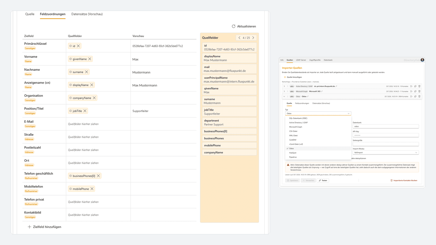The width and height of the screenshot is (436, 245).
Task: Remove the givenName mapping from Vorname
Action: (90, 59)
